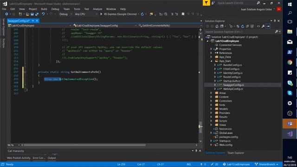Click the Pending Changes Filter icon
297x167 pixels.
click(x=231, y=26)
